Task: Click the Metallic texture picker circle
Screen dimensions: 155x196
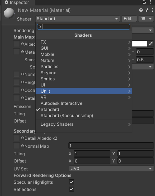Action: click(x=22, y=52)
